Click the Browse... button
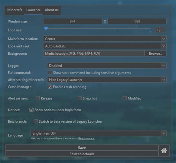176x163 pixels. [156, 54]
